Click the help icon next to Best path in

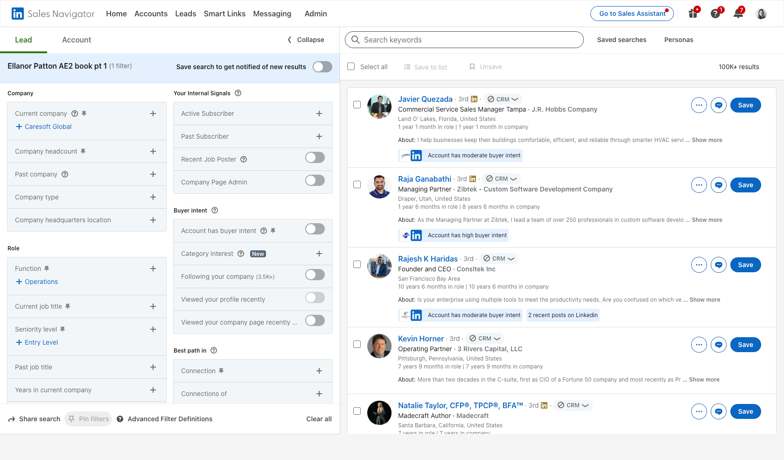[x=214, y=350]
